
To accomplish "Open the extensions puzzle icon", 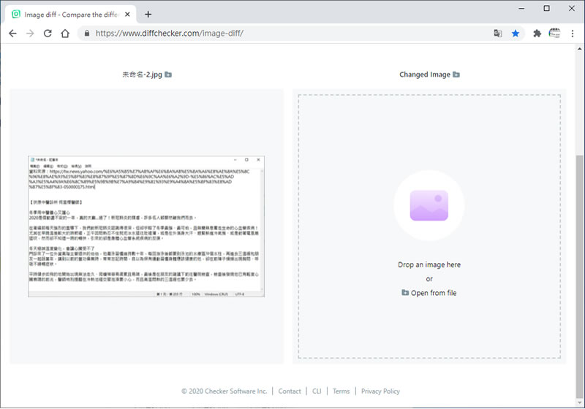I will pyautogui.click(x=537, y=34).
